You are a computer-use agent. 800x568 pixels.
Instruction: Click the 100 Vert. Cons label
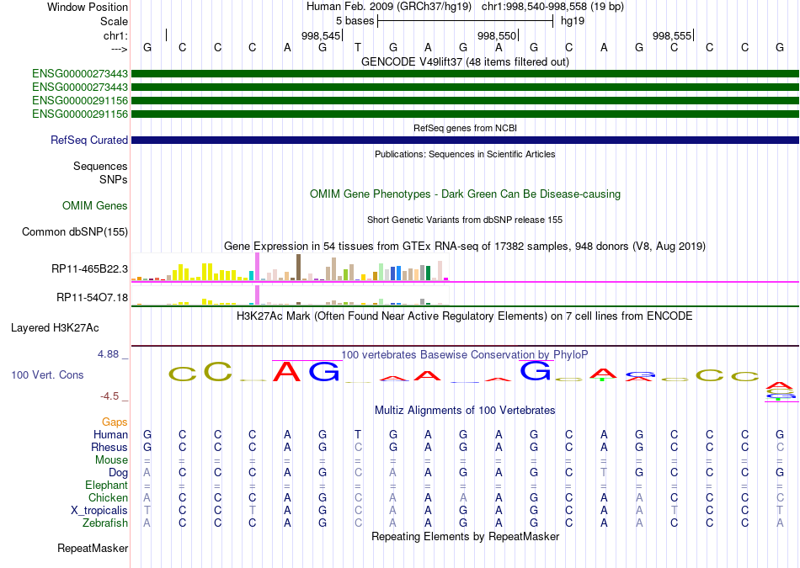(47, 374)
